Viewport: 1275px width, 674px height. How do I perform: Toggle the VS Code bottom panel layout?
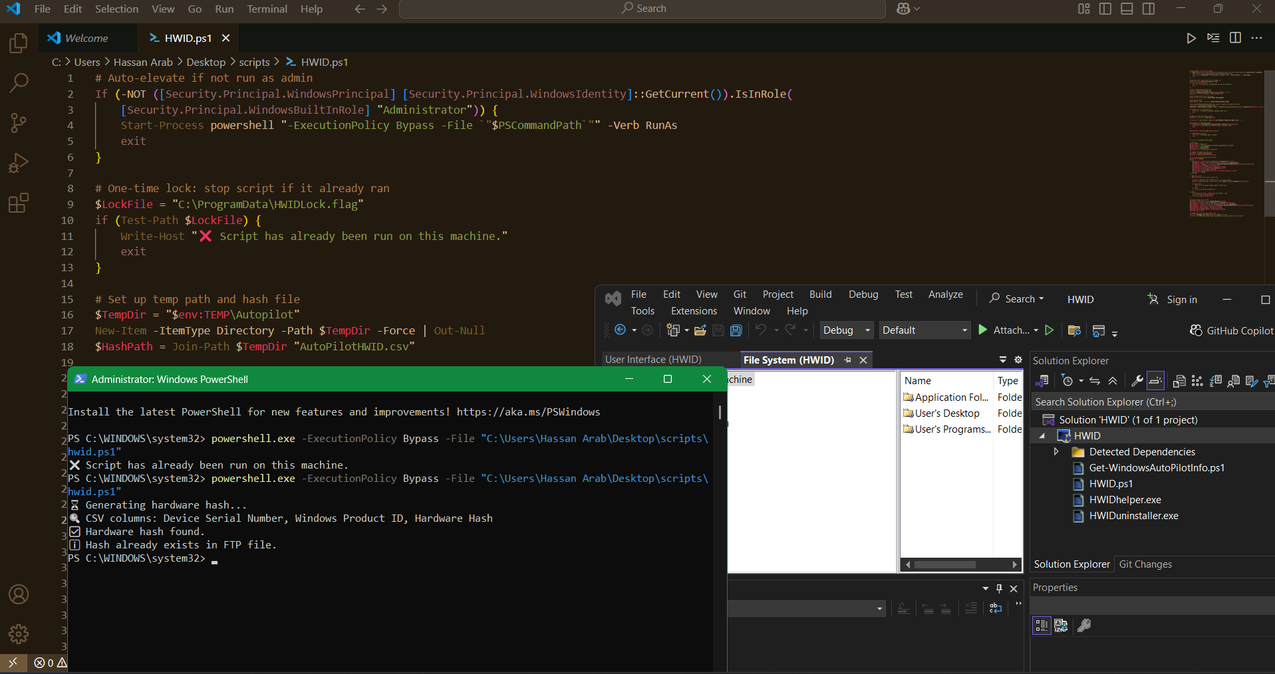[x=1127, y=9]
